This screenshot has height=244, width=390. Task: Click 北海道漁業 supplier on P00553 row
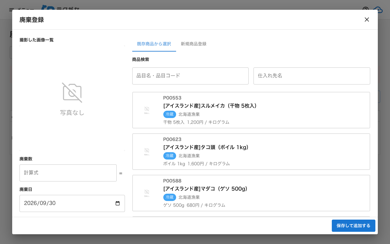(189, 114)
